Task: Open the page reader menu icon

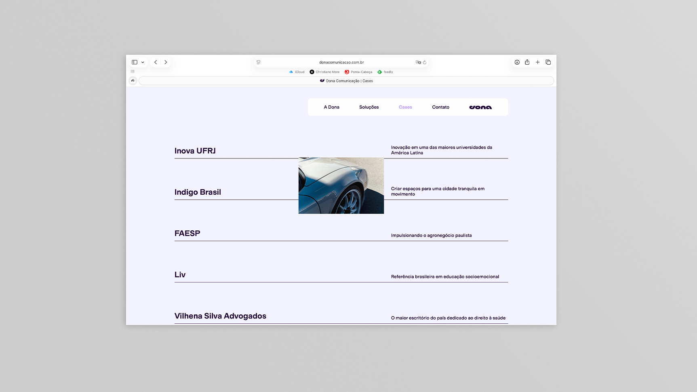Action: click(x=259, y=62)
